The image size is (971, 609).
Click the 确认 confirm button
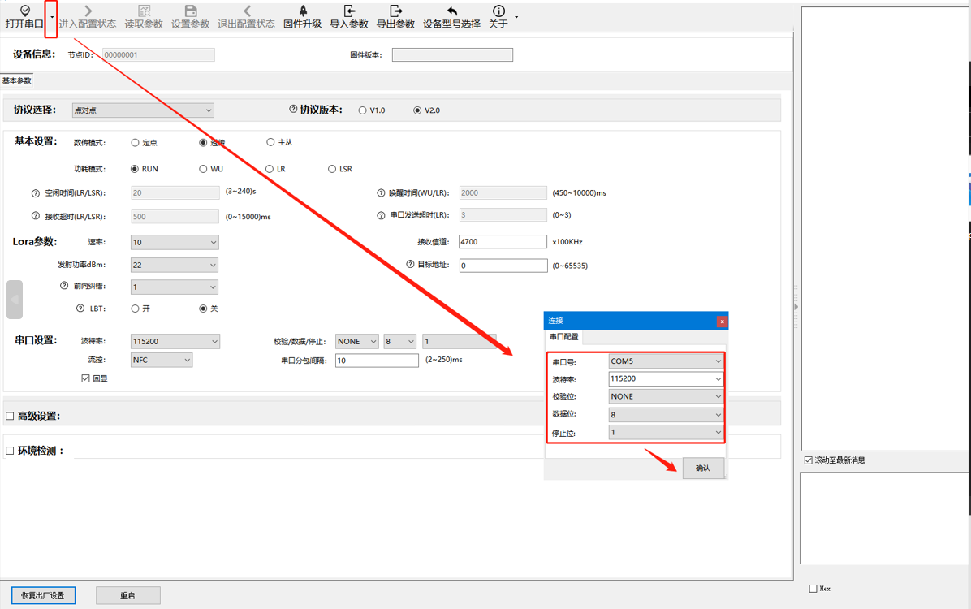click(x=703, y=469)
